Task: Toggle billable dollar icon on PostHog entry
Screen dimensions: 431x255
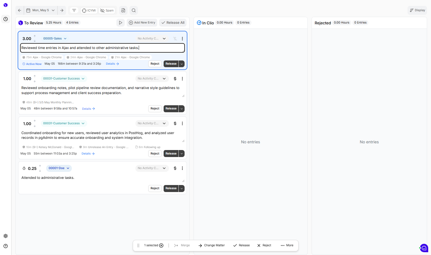Action: pyautogui.click(x=175, y=123)
